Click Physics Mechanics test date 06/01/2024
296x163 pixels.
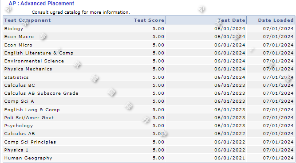coord(230,69)
